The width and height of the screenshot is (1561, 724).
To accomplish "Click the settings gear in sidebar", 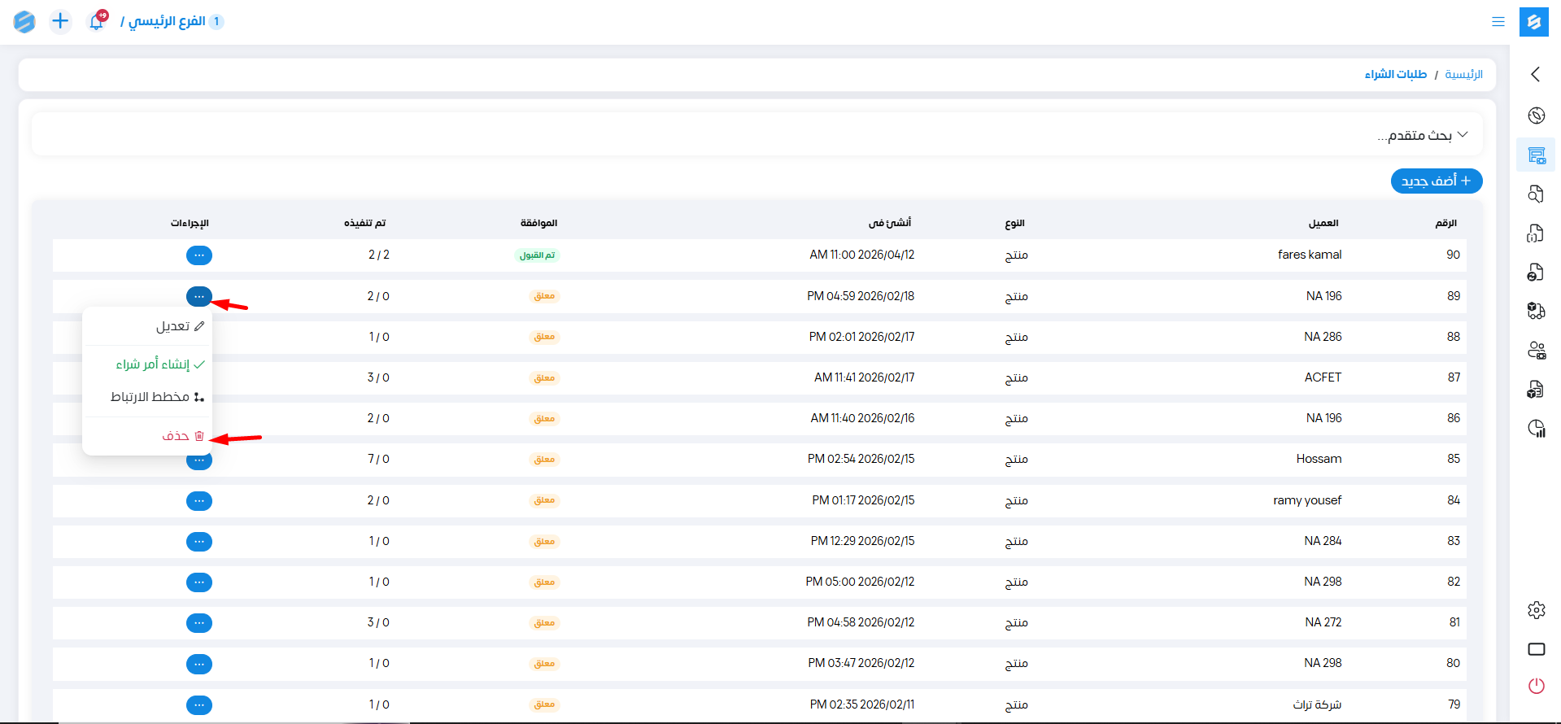I will 1536,610.
